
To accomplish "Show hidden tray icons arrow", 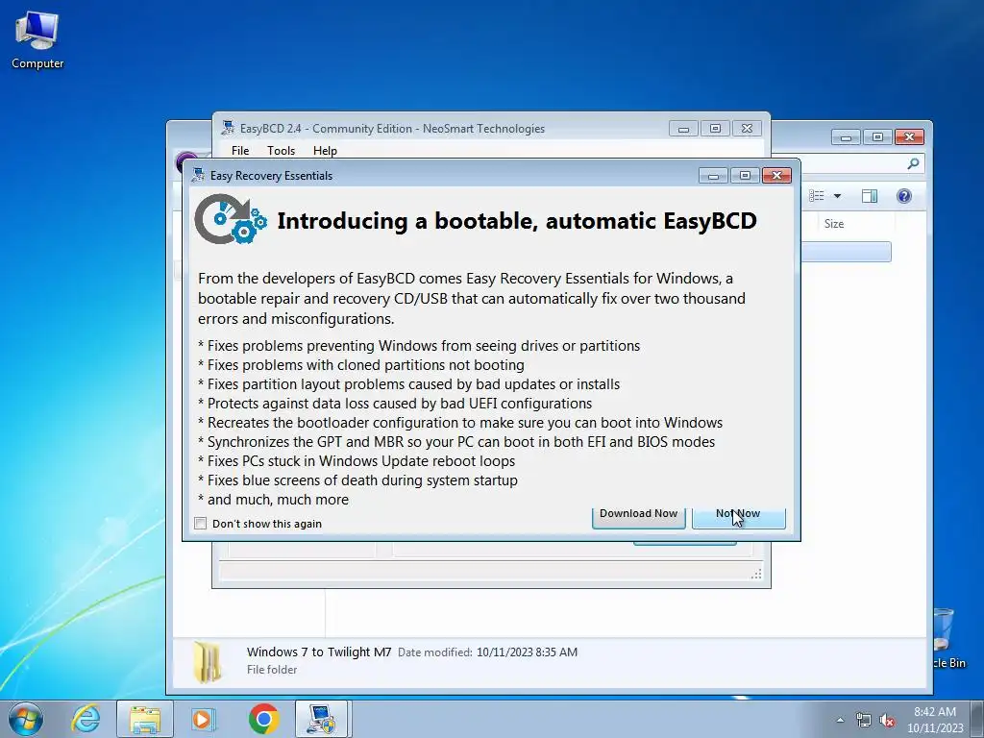I will [840, 720].
